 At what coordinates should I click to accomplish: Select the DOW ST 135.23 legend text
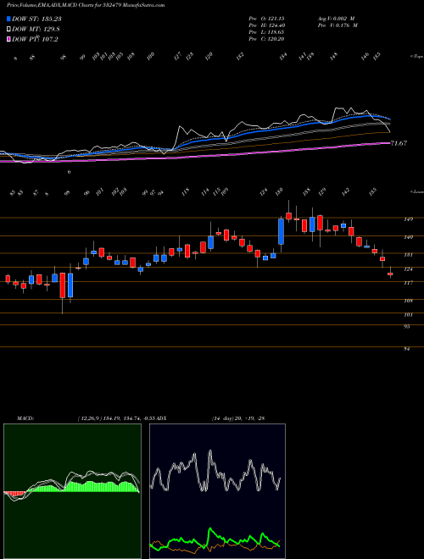(x=36, y=19)
